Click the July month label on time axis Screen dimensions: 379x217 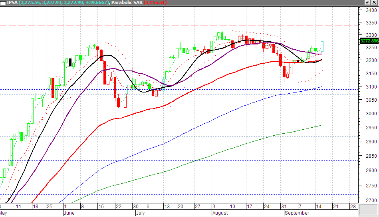pos(140,213)
